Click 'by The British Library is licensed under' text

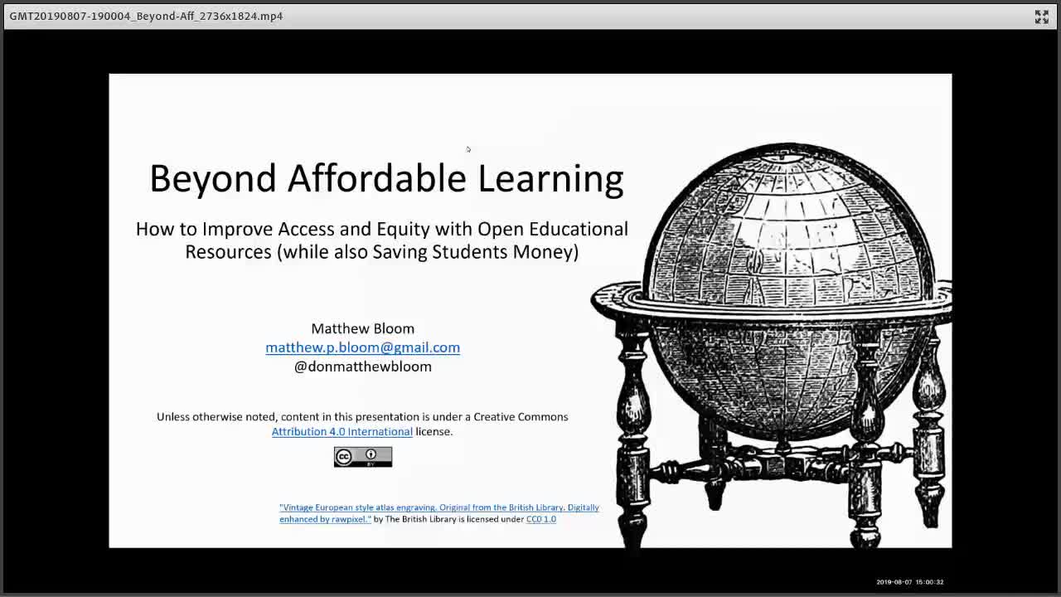[448, 519]
